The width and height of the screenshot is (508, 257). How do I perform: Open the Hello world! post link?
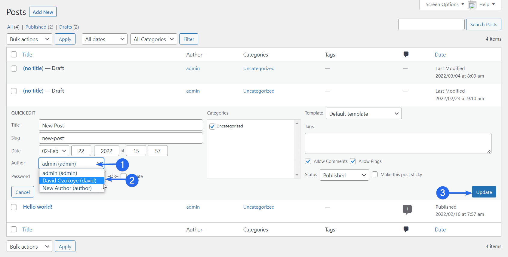coord(38,207)
